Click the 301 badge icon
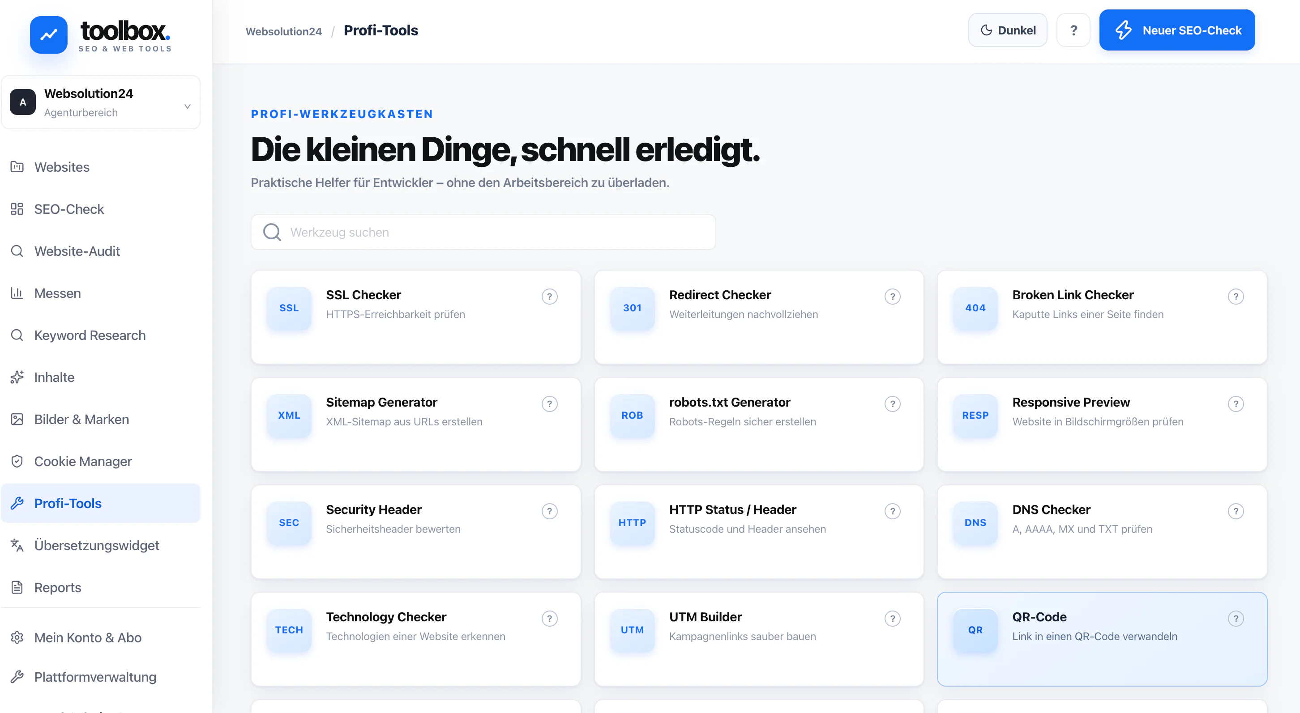The height and width of the screenshot is (713, 1300). (632, 308)
